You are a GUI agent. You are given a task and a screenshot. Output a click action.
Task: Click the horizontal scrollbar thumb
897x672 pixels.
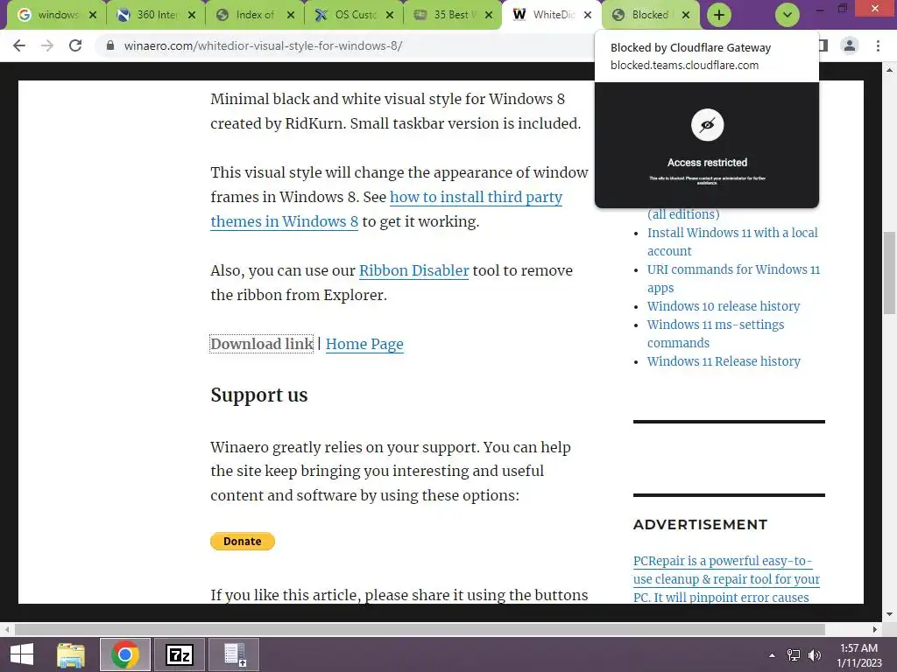(x=420, y=629)
